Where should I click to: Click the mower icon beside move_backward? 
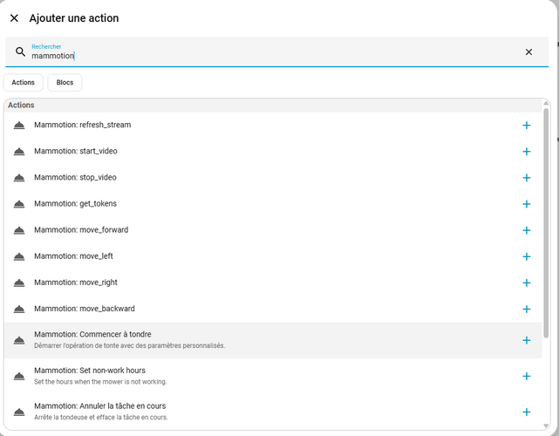click(x=19, y=309)
